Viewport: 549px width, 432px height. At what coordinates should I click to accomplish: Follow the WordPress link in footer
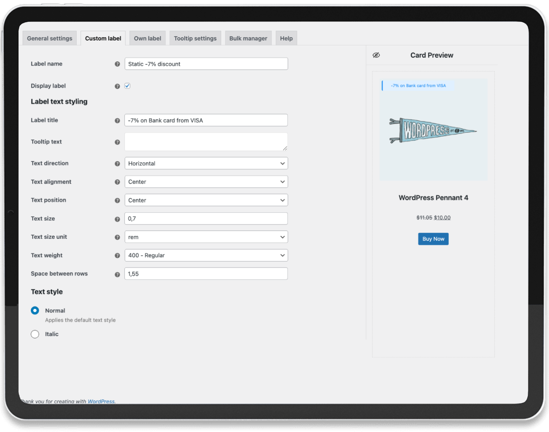click(x=101, y=401)
